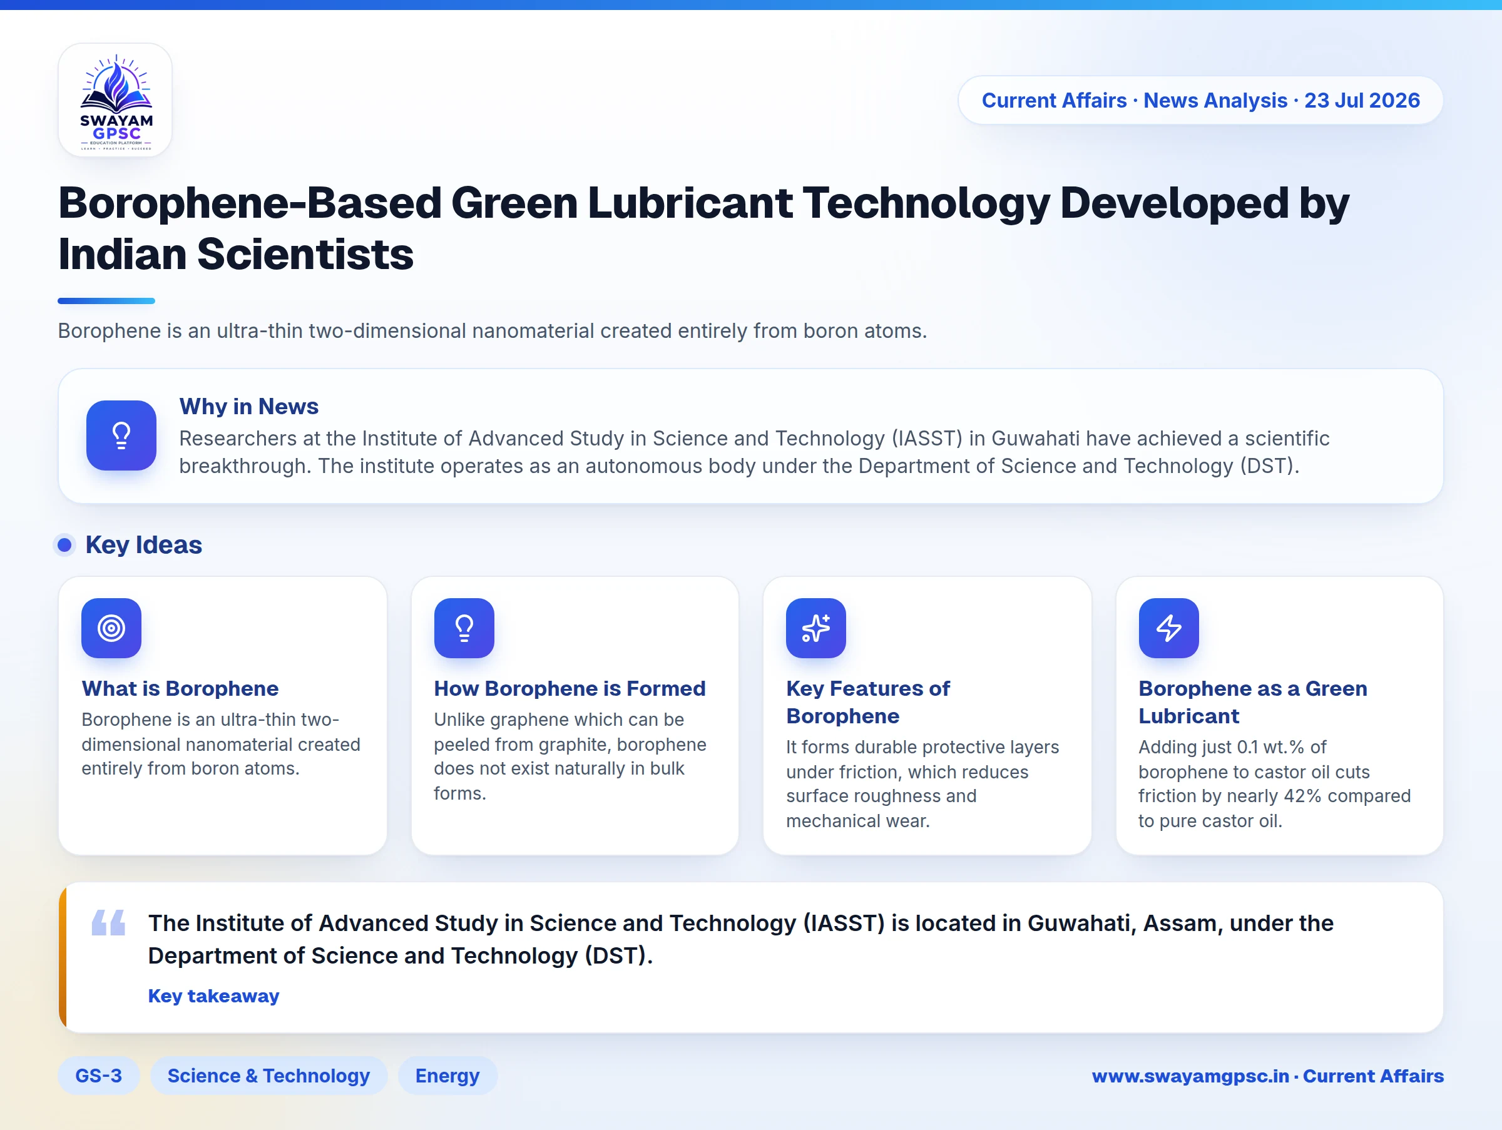Select the GS-3 tag
1502x1130 pixels.
pos(98,1076)
